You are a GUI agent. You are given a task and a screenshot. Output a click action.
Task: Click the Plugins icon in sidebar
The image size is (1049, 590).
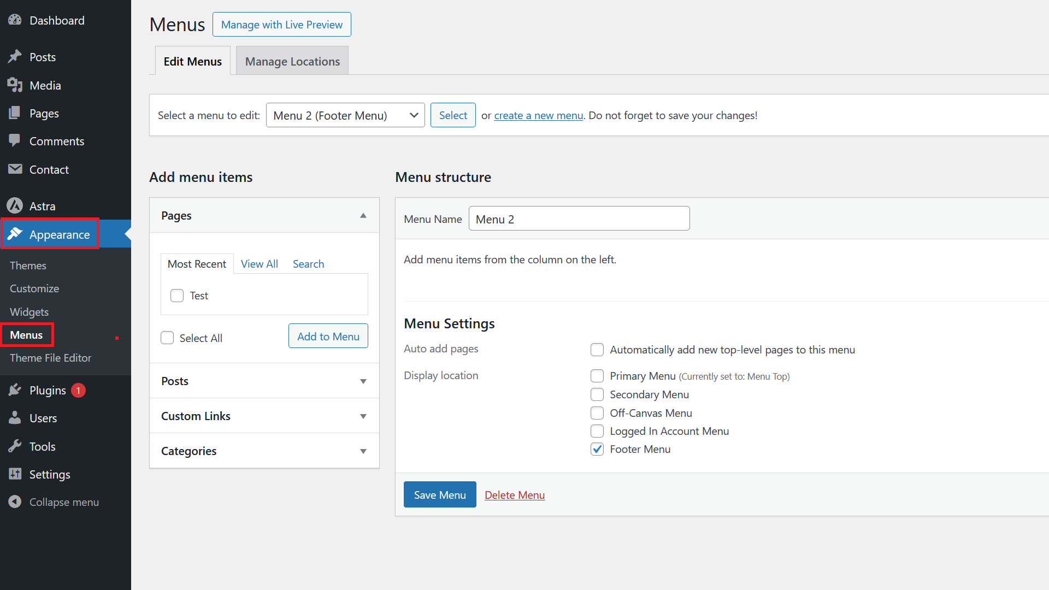click(14, 390)
